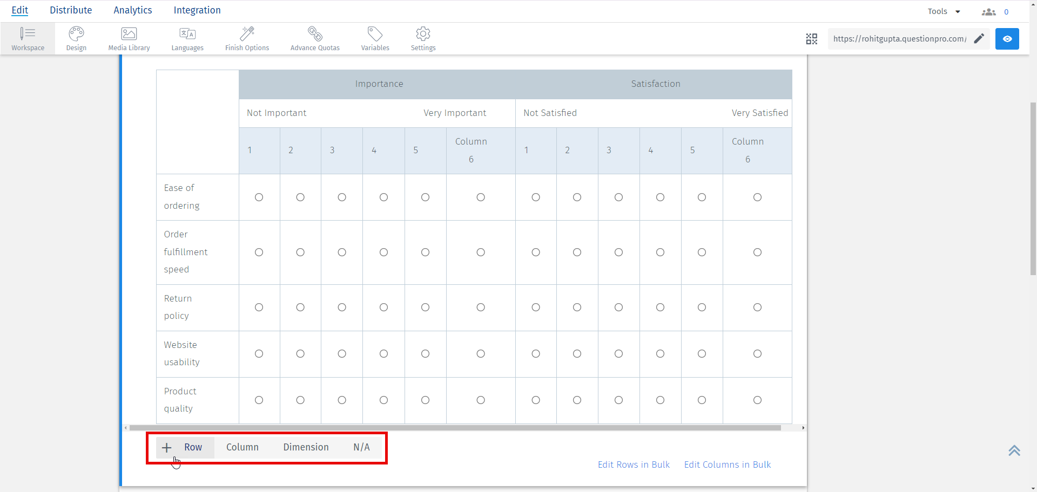The width and height of the screenshot is (1037, 492).
Task: Open the Variables tag icon
Action: [x=375, y=34]
